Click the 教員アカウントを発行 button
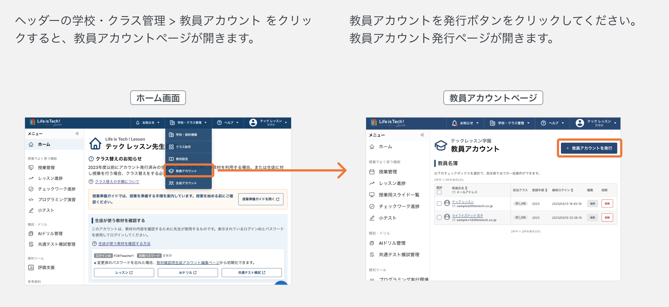The image size is (669, 307). (589, 148)
